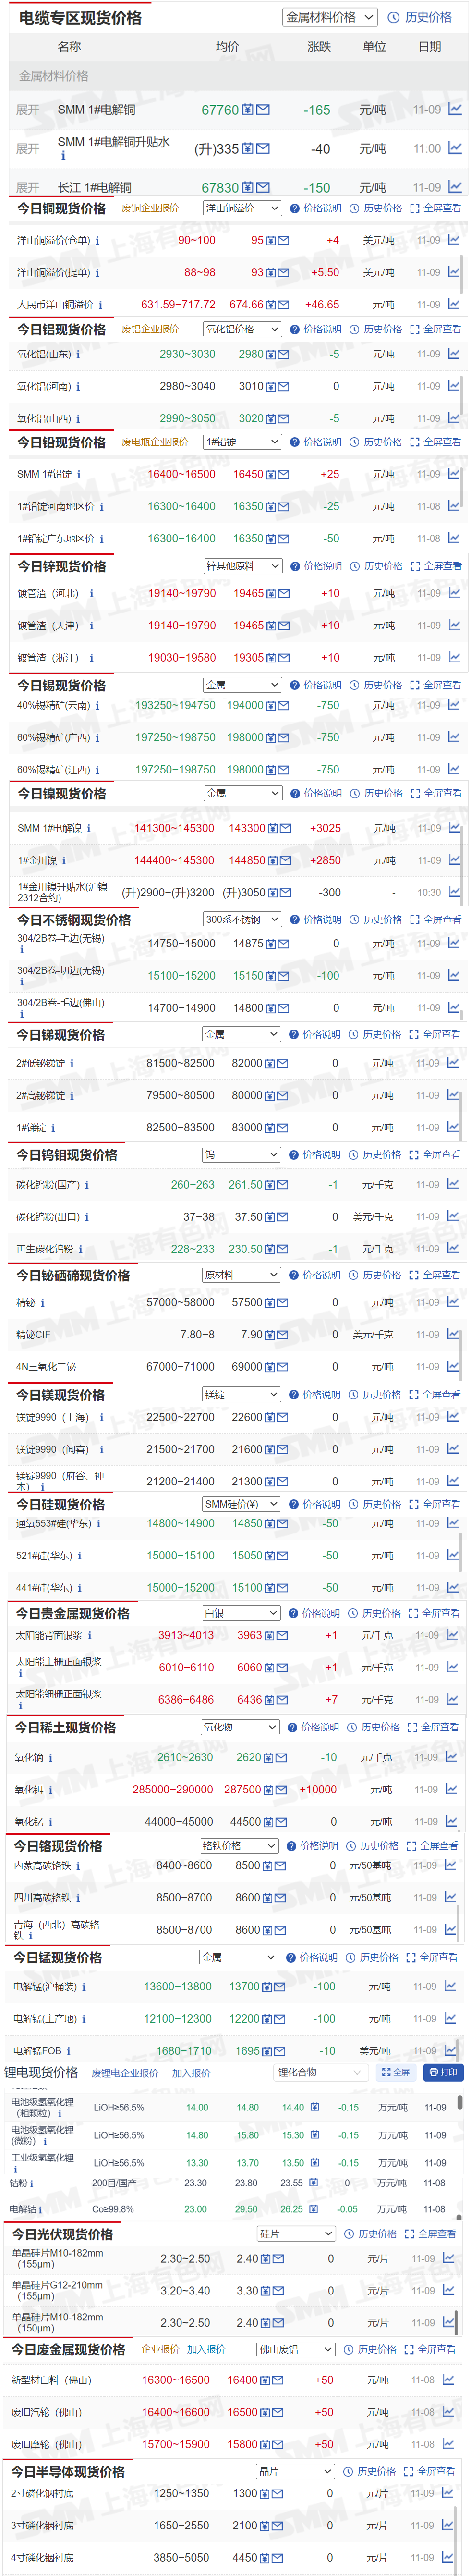Click envelope icon beside 氧化铝(山东) price 2980
Image resolution: width=471 pixels, height=2576 pixels.
284,355
